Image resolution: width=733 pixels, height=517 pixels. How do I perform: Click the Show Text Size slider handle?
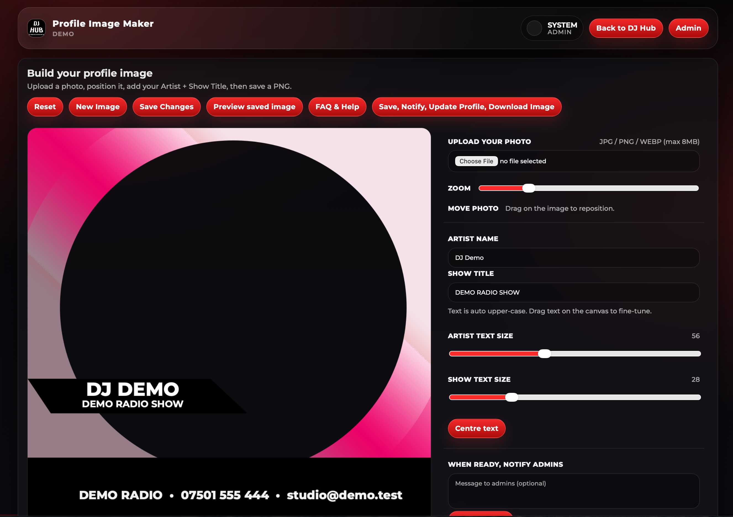coord(512,397)
